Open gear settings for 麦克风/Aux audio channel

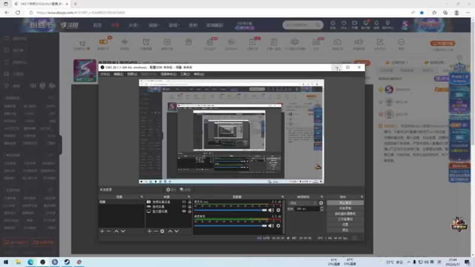pyautogui.click(x=278, y=210)
